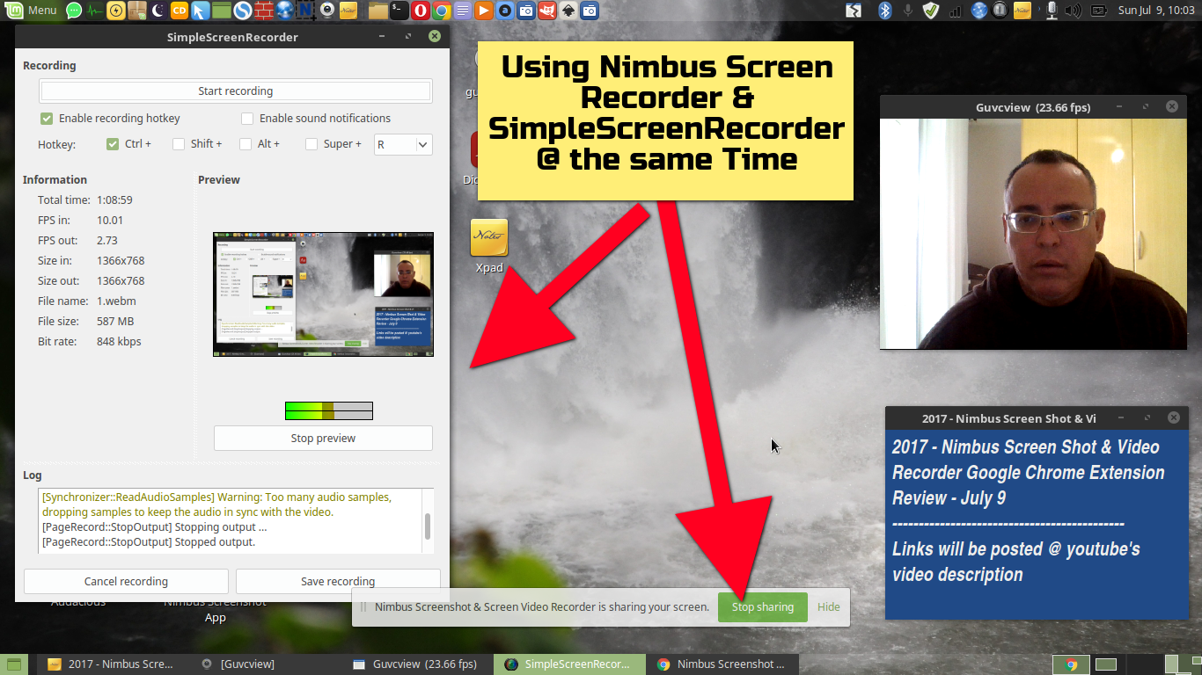This screenshot has width=1202, height=675.
Task: Open the Bluetooth tray icon
Action: [885, 11]
